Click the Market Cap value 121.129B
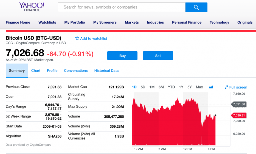This screenshot has height=154, width=256. pyautogui.click(x=116, y=87)
